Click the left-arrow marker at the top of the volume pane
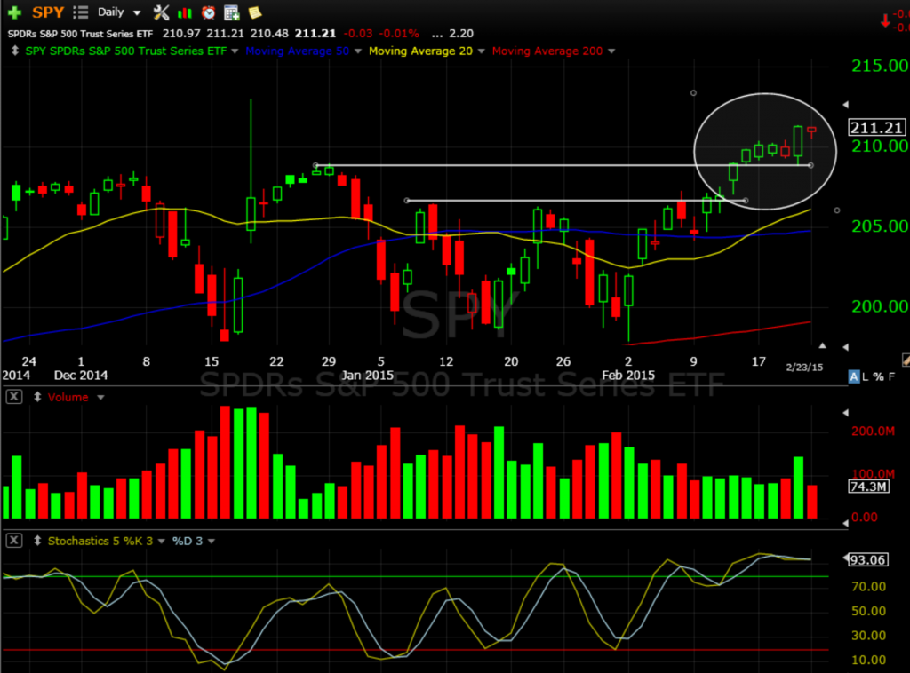 click(x=846, y=413)
